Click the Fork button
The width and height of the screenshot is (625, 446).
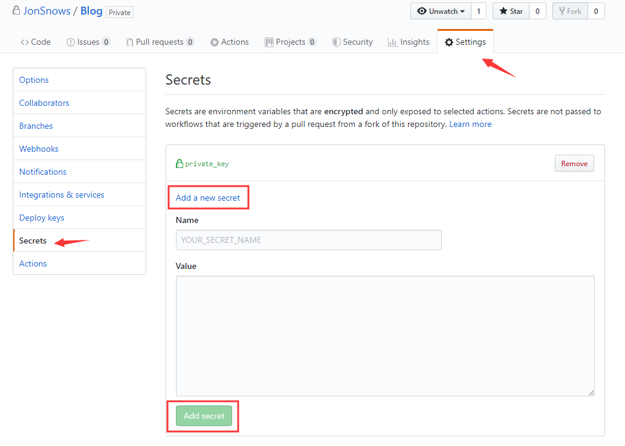tap(570, 11)
